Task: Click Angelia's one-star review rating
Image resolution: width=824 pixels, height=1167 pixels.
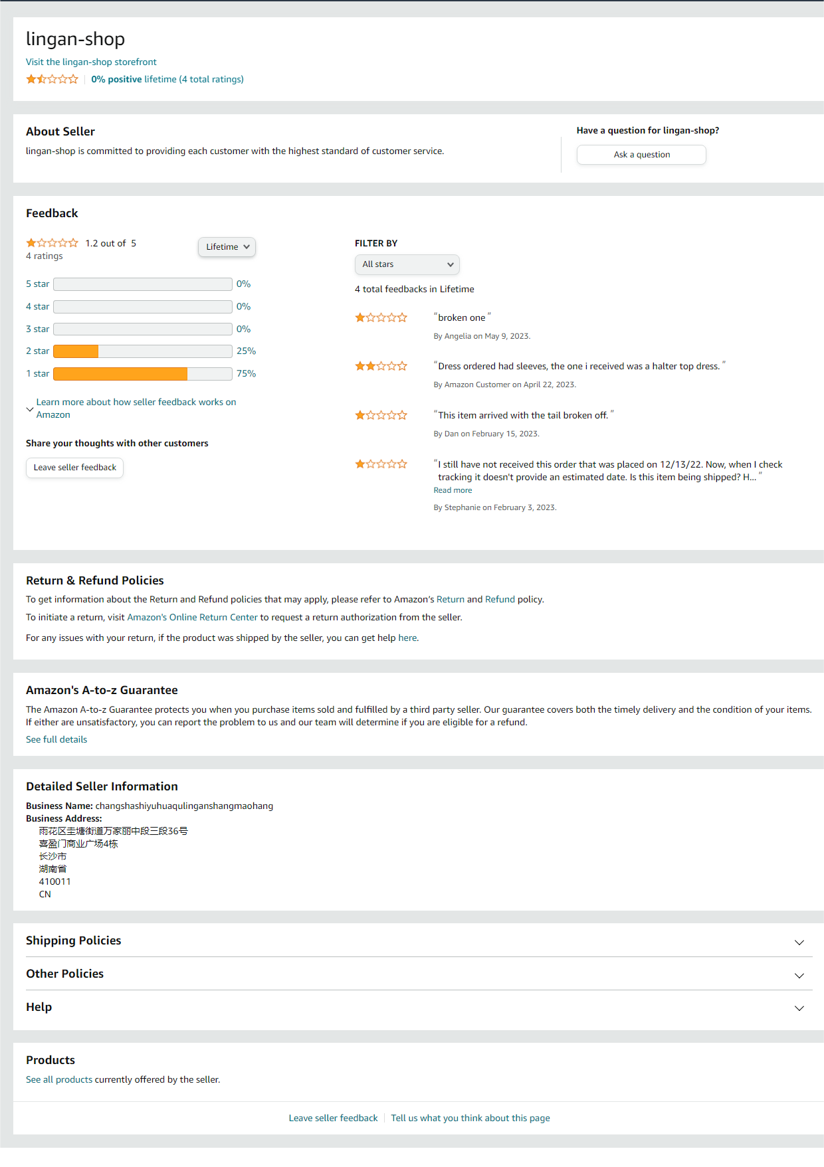Action: (381, 317)
